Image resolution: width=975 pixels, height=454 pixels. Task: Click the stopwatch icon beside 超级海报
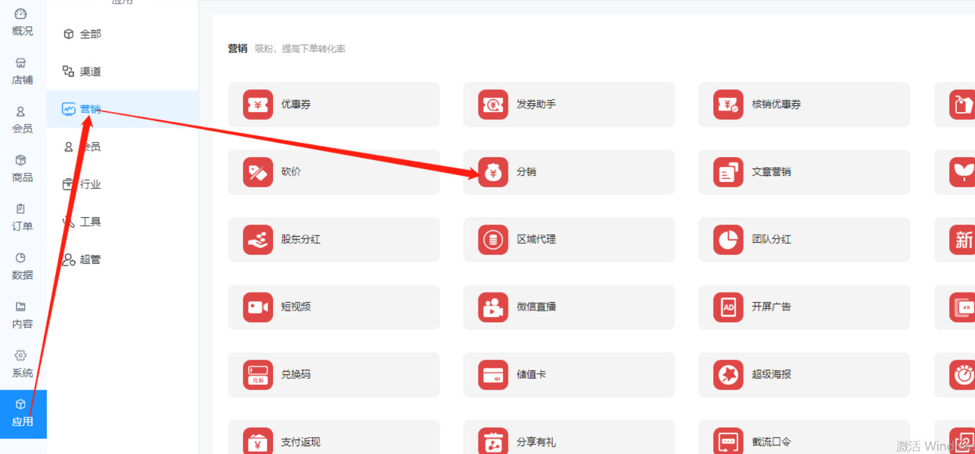[x=962, y=375]
